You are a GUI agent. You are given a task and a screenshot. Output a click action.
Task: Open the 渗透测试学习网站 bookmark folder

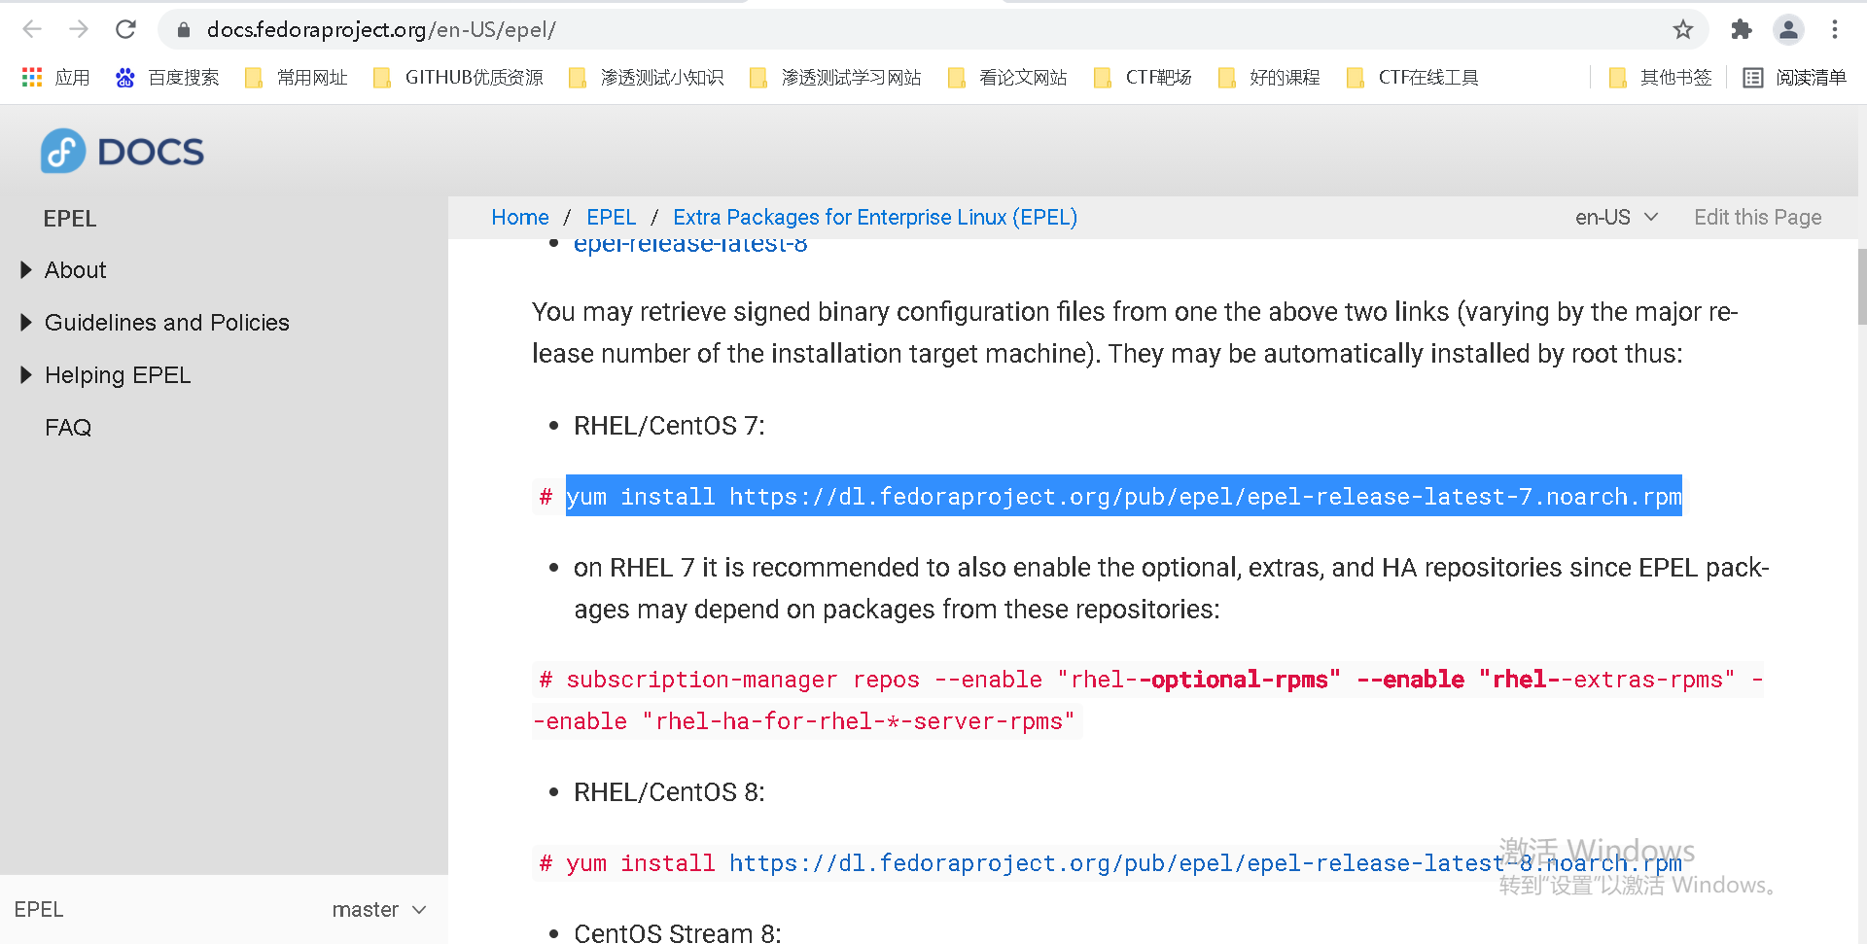(x=835, y=78)
